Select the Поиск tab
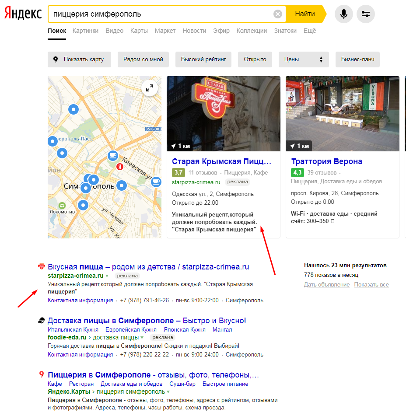This screenshot has width=406, height=416. click(57, 31)
